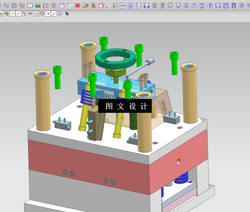Toggle the intersection snap option
Viewport: 250px width, 212px height.
click(x=30, y=14)
